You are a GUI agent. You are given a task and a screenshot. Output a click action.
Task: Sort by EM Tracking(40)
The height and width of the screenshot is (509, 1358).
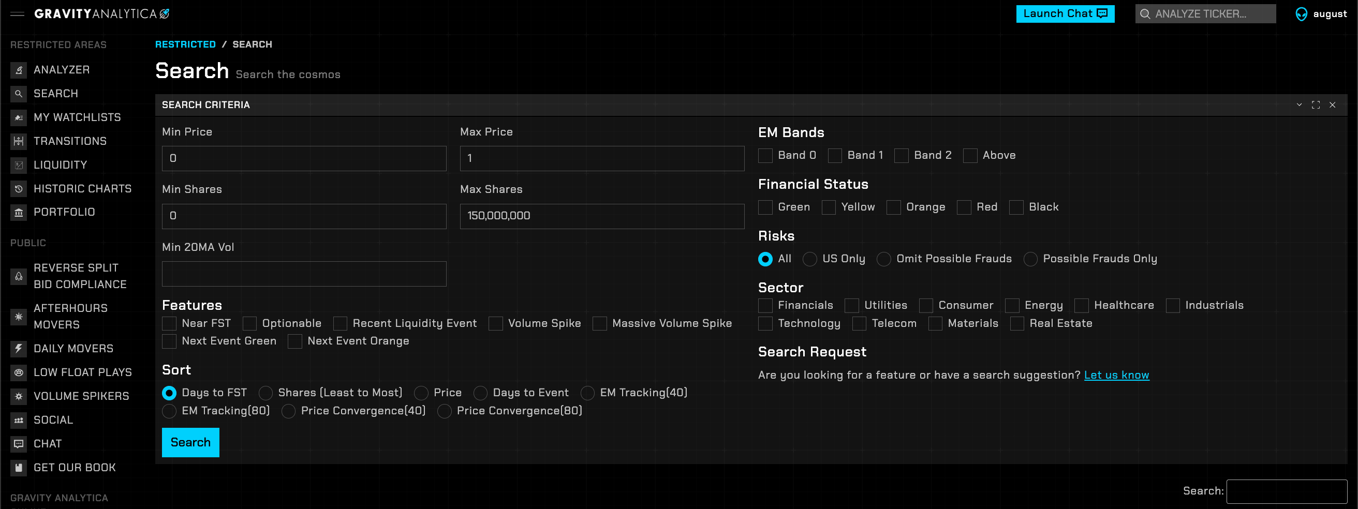(x=587, y=393)
